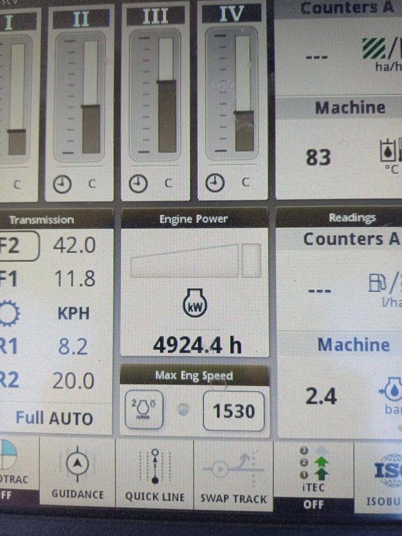Tap the Guidance shortcut icon
The height and width of the screenshot is (536, 402).
[78, 473]
